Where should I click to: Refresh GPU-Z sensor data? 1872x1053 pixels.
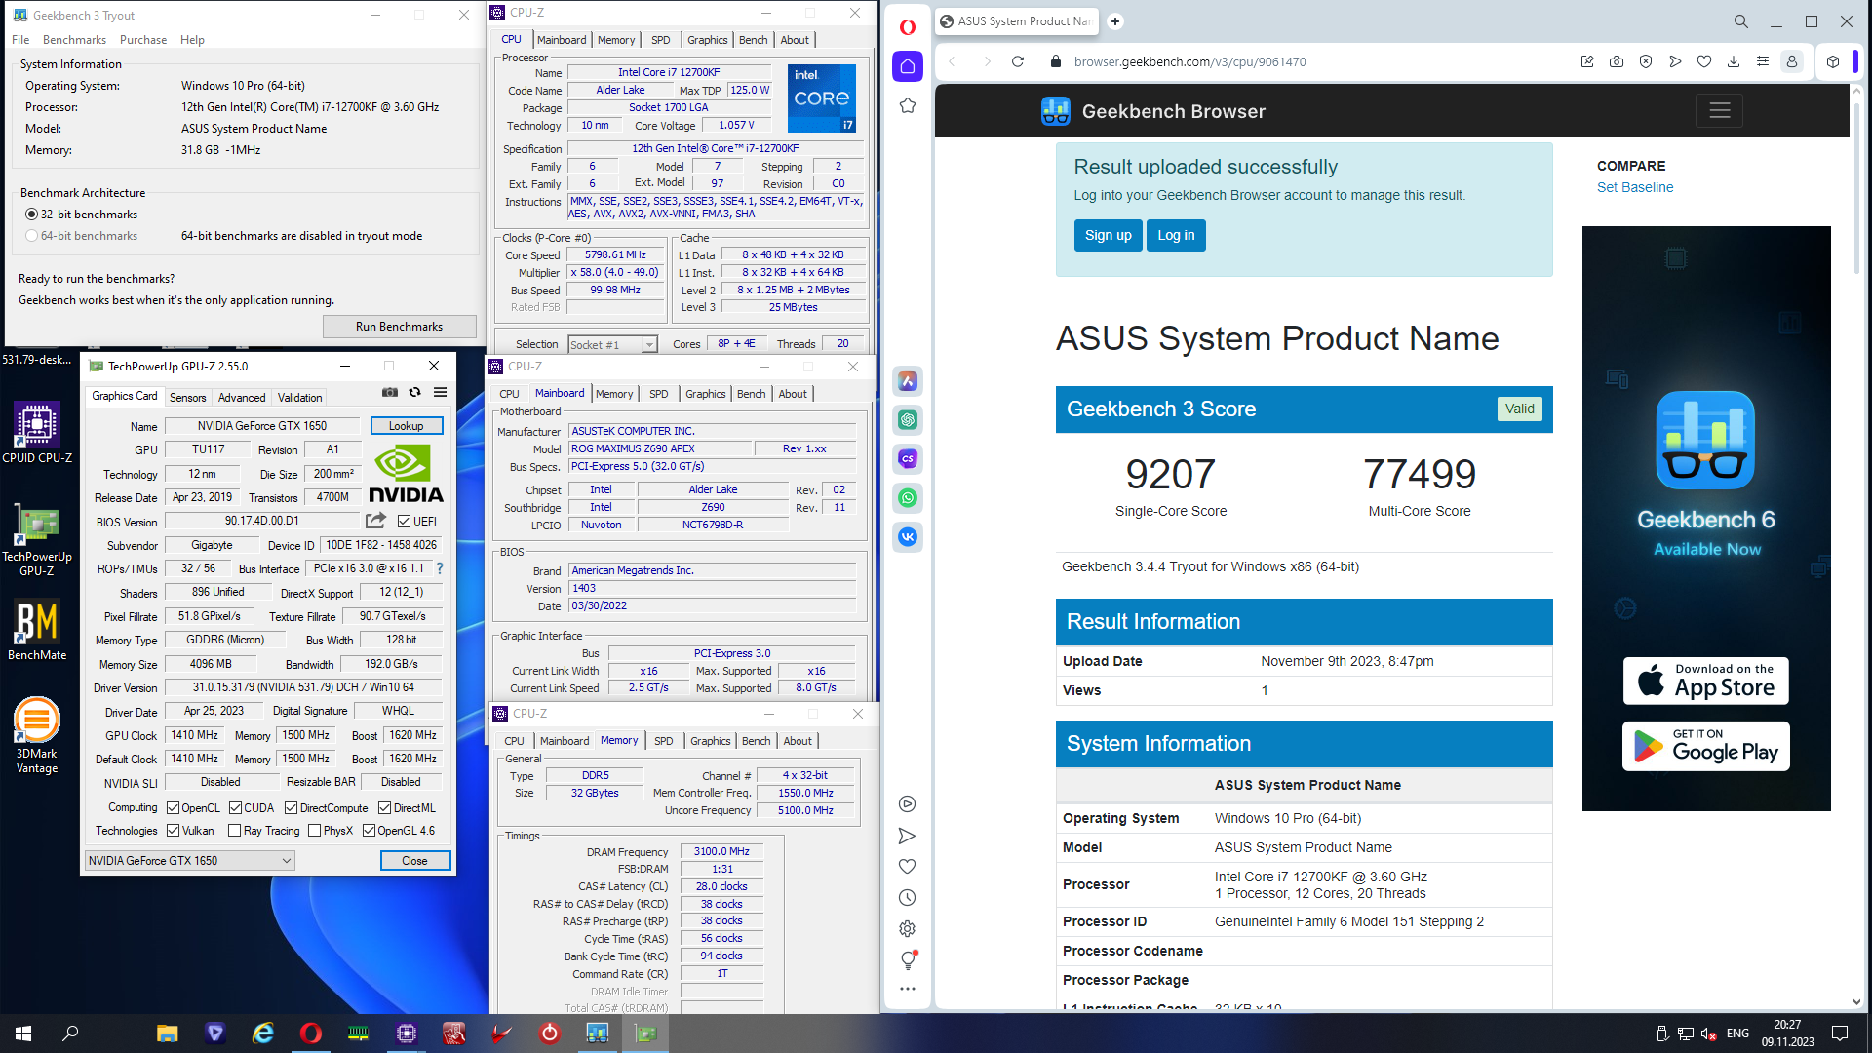click(x=414, y=392)
